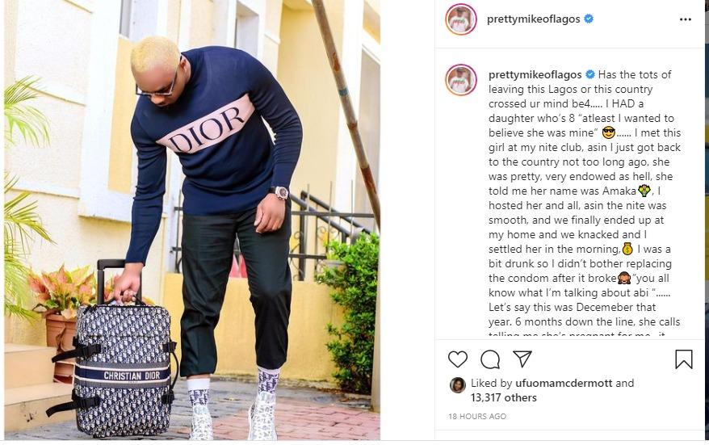The width and height of the screenshot is (709, 445).
Task: View the 13,317 others likes list
Action: pos(504,397)
